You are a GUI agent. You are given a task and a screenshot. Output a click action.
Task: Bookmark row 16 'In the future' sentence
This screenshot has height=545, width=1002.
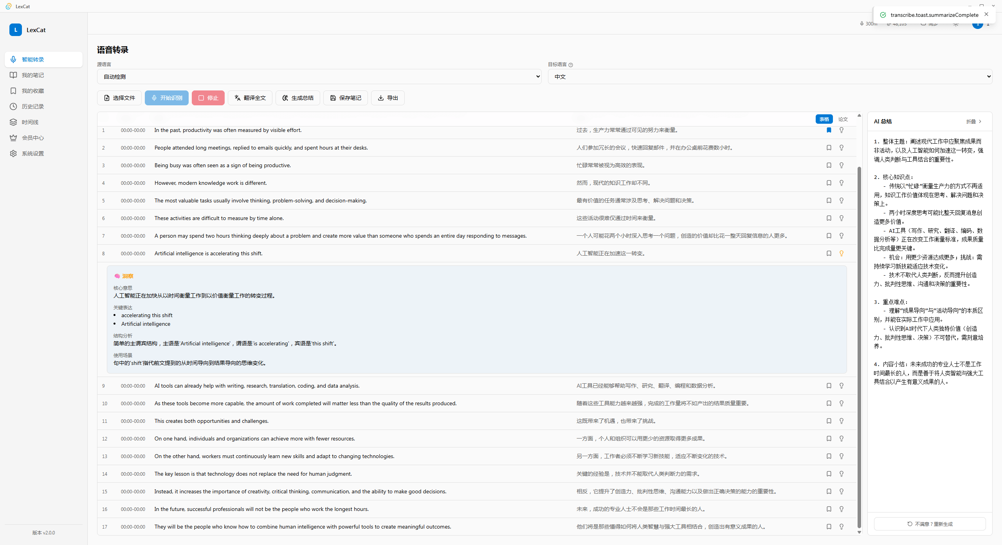pos(829,509)
